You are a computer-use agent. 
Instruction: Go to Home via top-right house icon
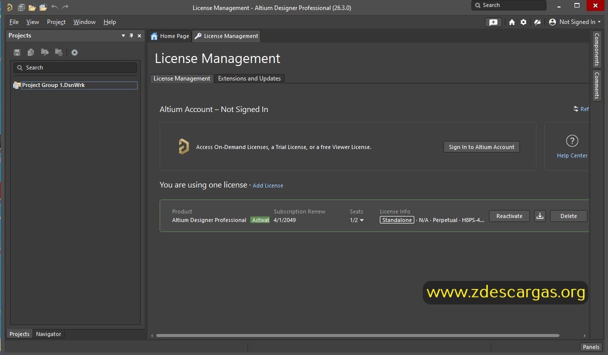pyautogui.click(x=511, y=22)
